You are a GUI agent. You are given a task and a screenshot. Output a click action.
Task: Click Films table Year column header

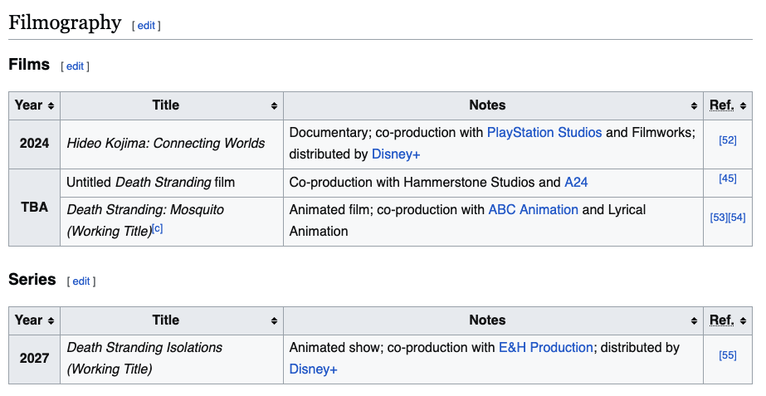34,105
